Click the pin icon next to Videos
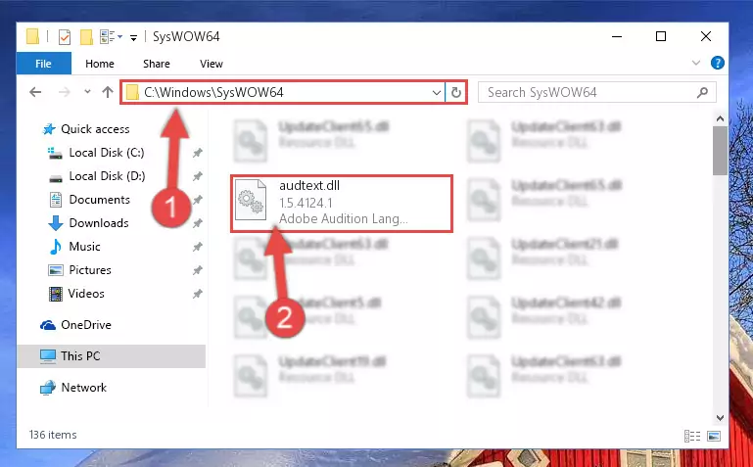This screenshot has height=467, width=753. coord(198,294)
